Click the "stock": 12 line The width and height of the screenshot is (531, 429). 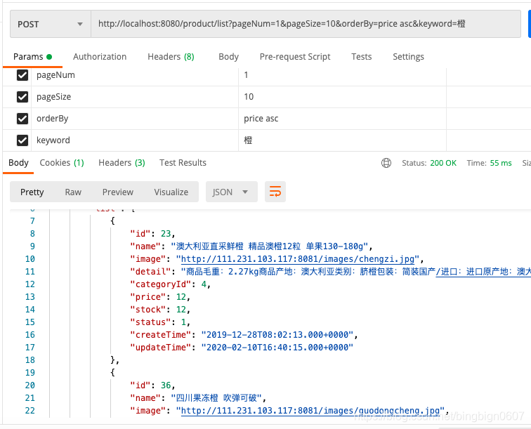tap(160, 310)
